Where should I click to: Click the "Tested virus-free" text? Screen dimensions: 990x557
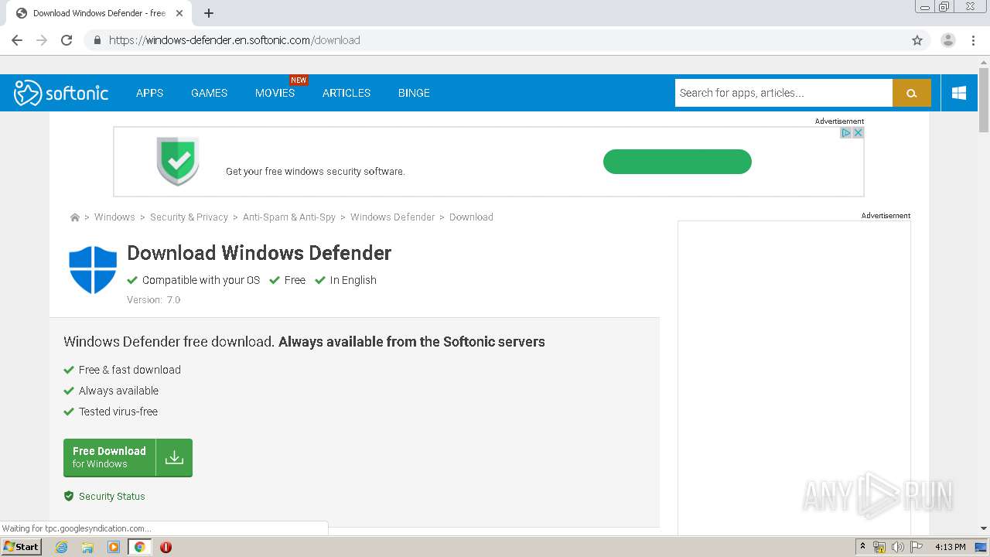pos(118,412)
